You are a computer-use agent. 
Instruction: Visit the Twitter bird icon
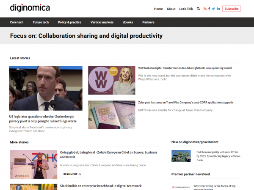213,9
